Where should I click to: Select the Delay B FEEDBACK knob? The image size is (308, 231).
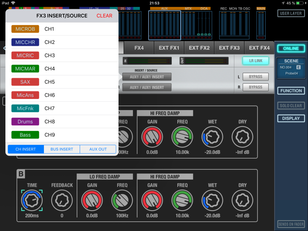pyautogui.click(x=62, y=200)
